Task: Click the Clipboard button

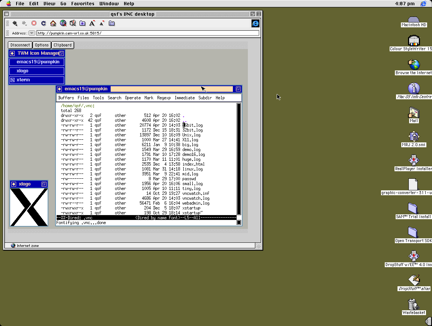Action: coord(62,45)
